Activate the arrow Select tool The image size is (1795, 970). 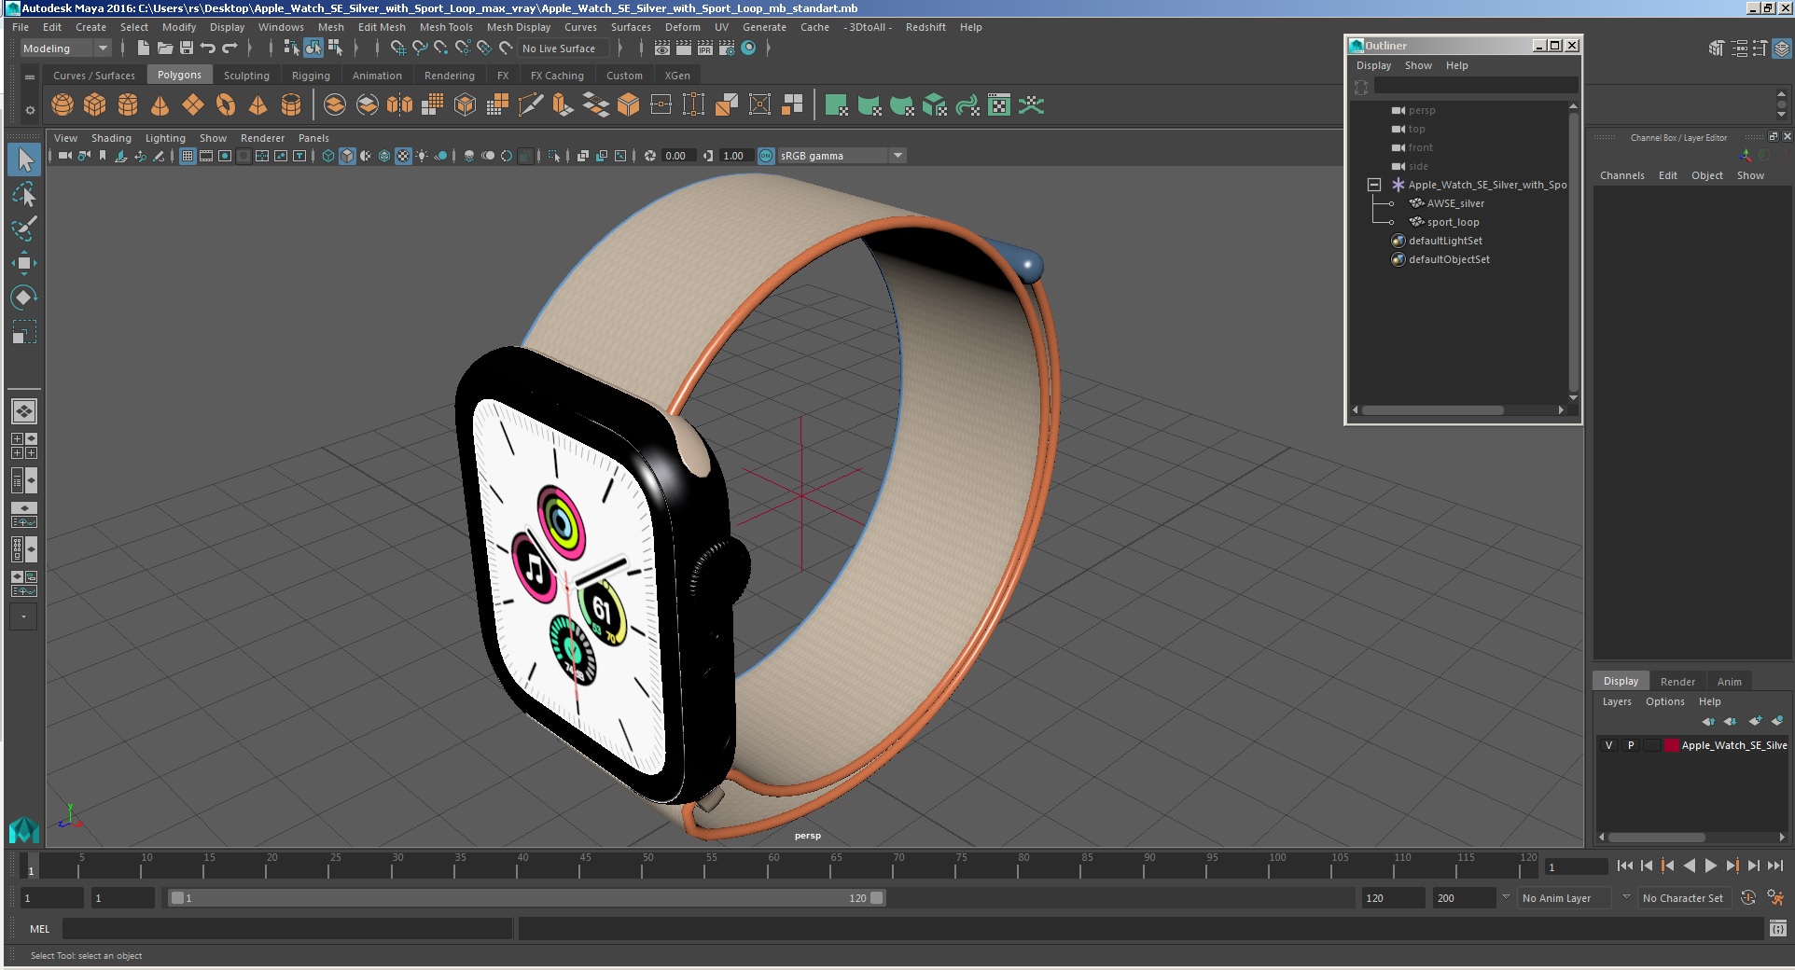pos(24,159)
